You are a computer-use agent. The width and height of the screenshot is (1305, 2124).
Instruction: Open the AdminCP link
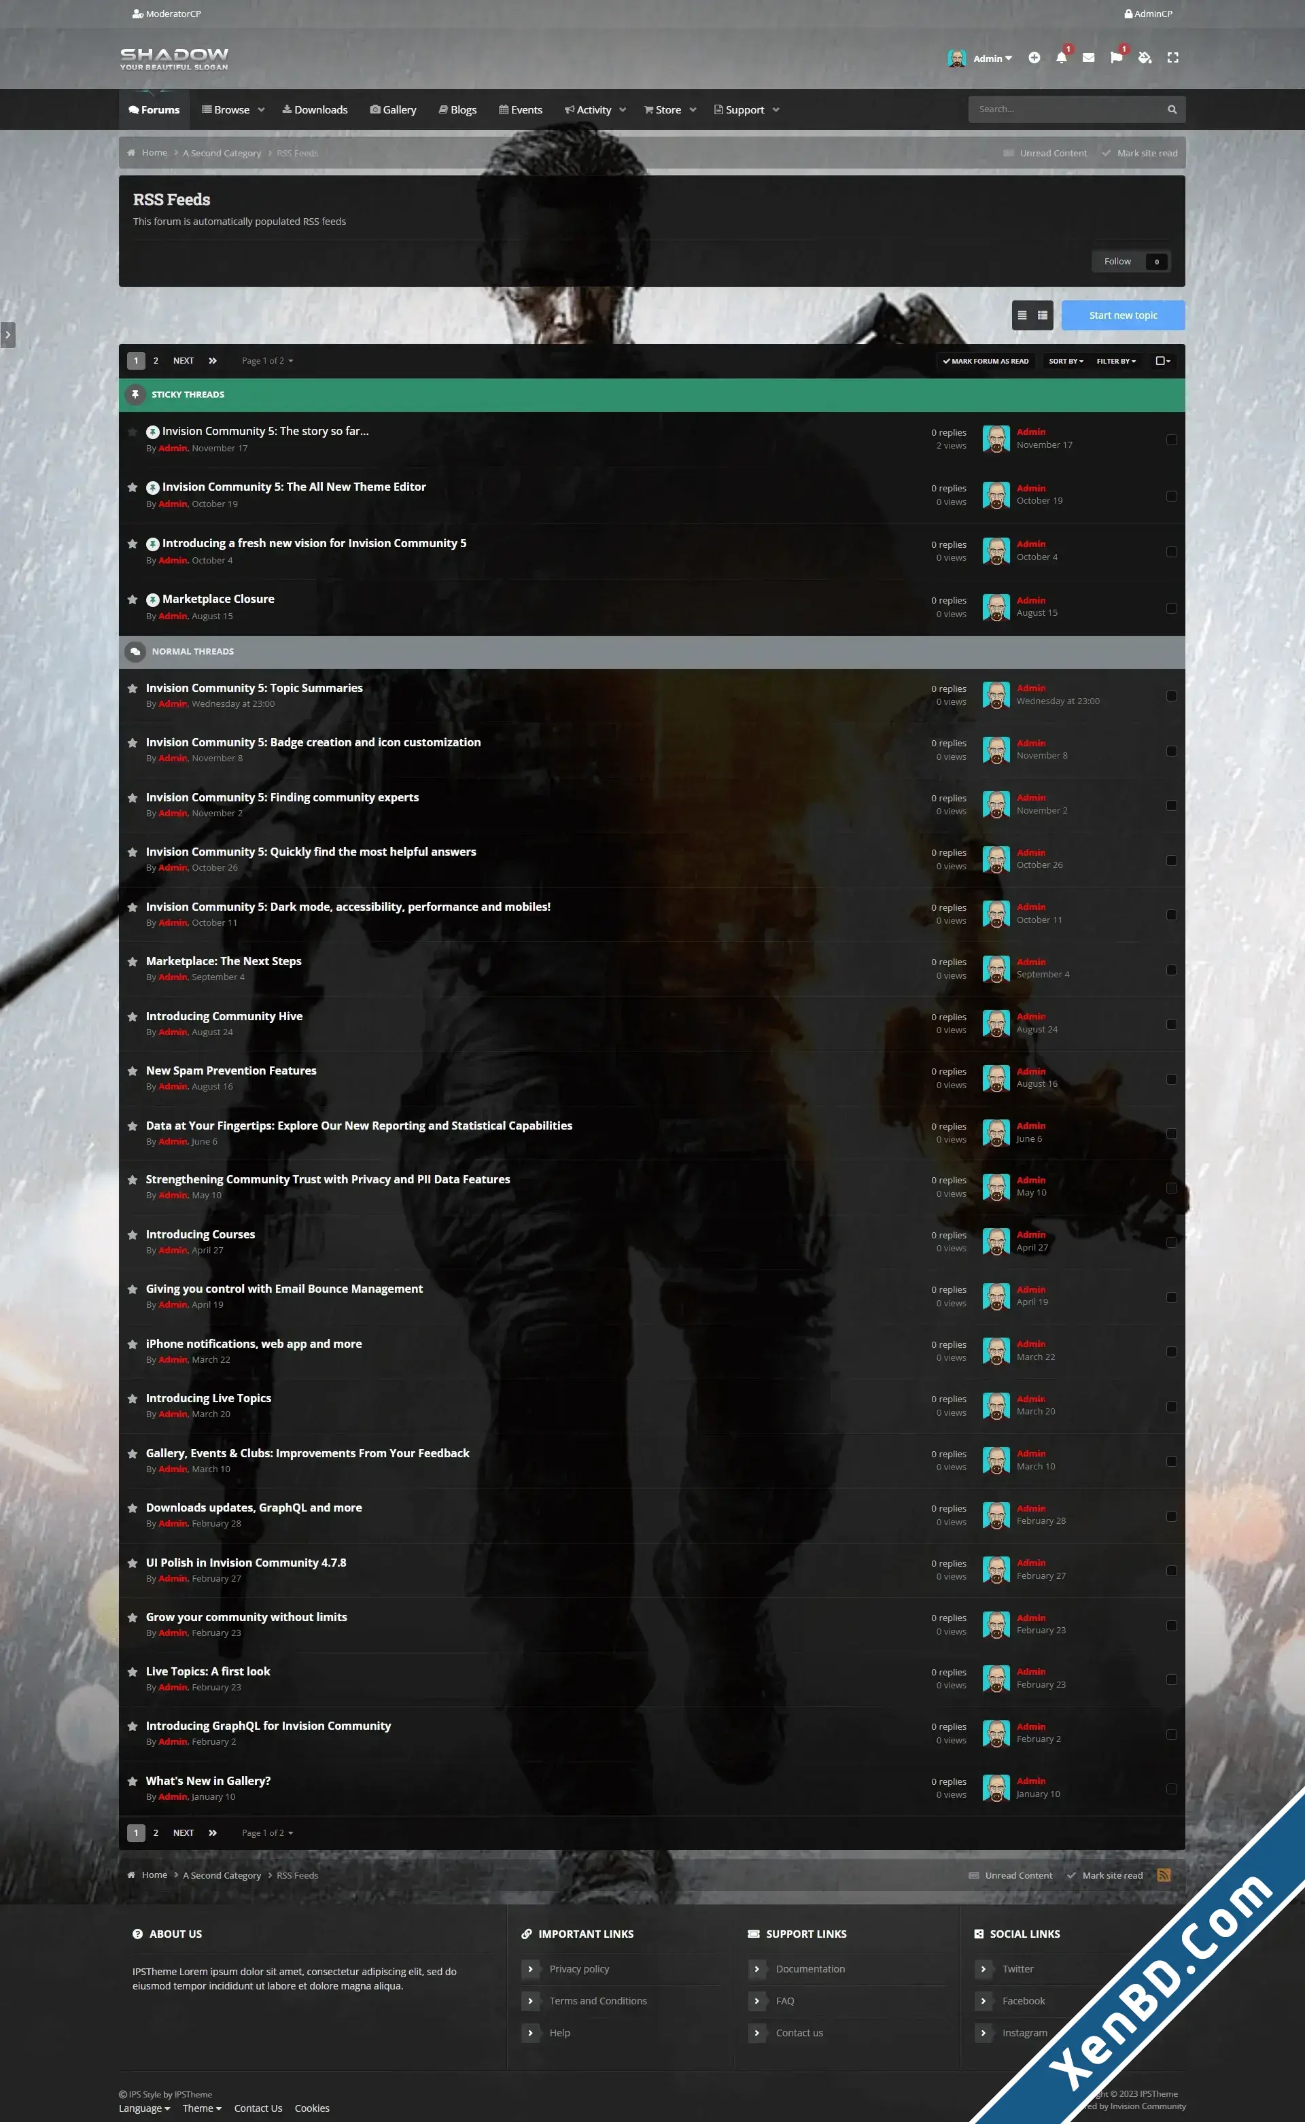tap(1148, 14)
